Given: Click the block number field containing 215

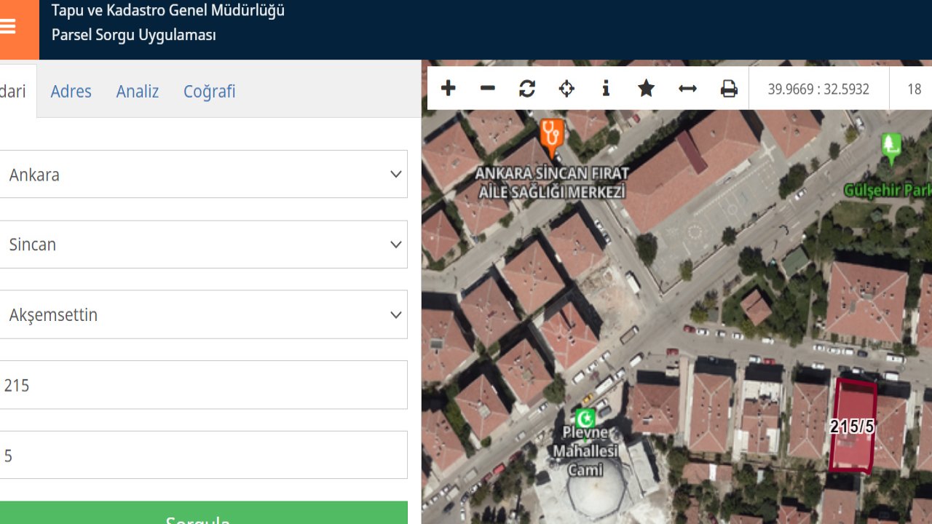Looking at the screenshot, I should (x=203, y=385).
